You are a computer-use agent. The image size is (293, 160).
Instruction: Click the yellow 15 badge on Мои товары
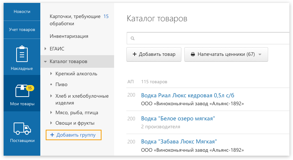30,88
